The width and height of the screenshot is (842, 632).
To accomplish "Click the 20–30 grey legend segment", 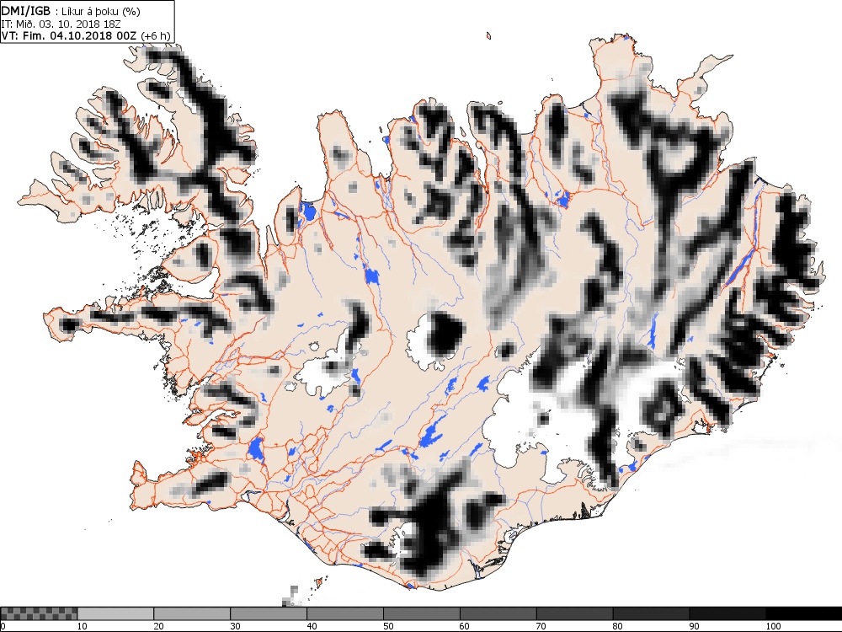I will (192, 613).
